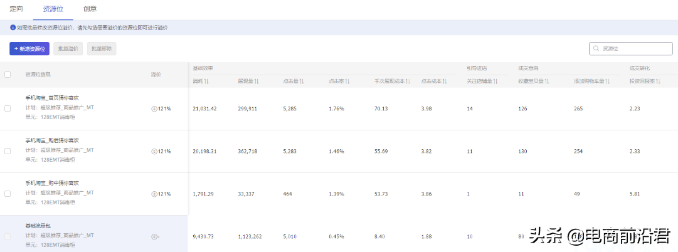Focus the 资源位 search input field
Viewport: 678px width, 252px height.
pyautogui.click(x=633, y=48)
